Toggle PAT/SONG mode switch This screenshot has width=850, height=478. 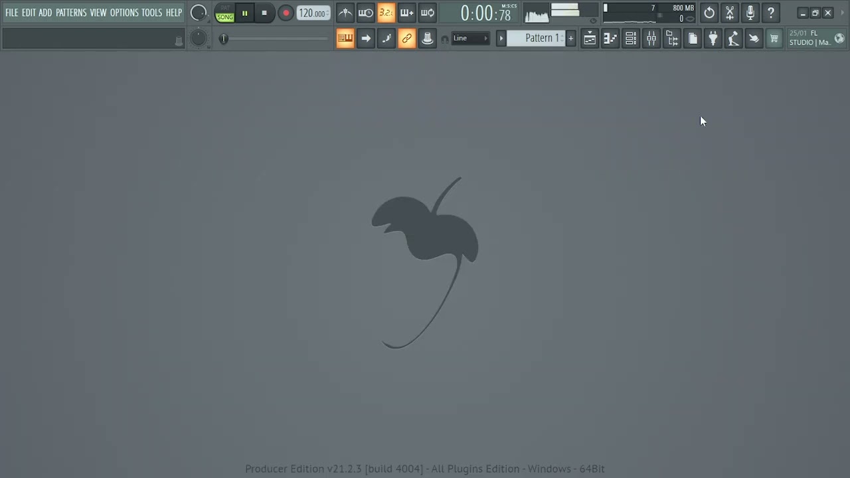225,13
